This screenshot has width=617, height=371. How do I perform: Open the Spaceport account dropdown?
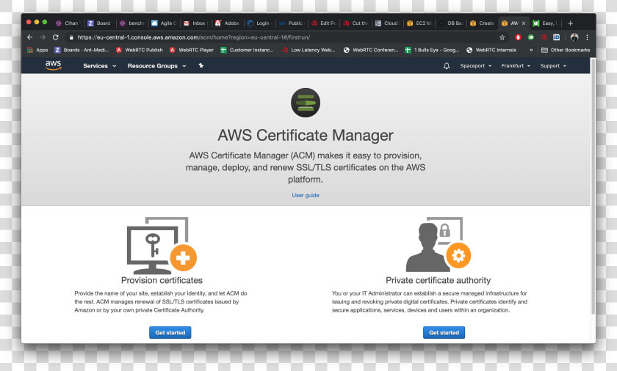point(476,66)
